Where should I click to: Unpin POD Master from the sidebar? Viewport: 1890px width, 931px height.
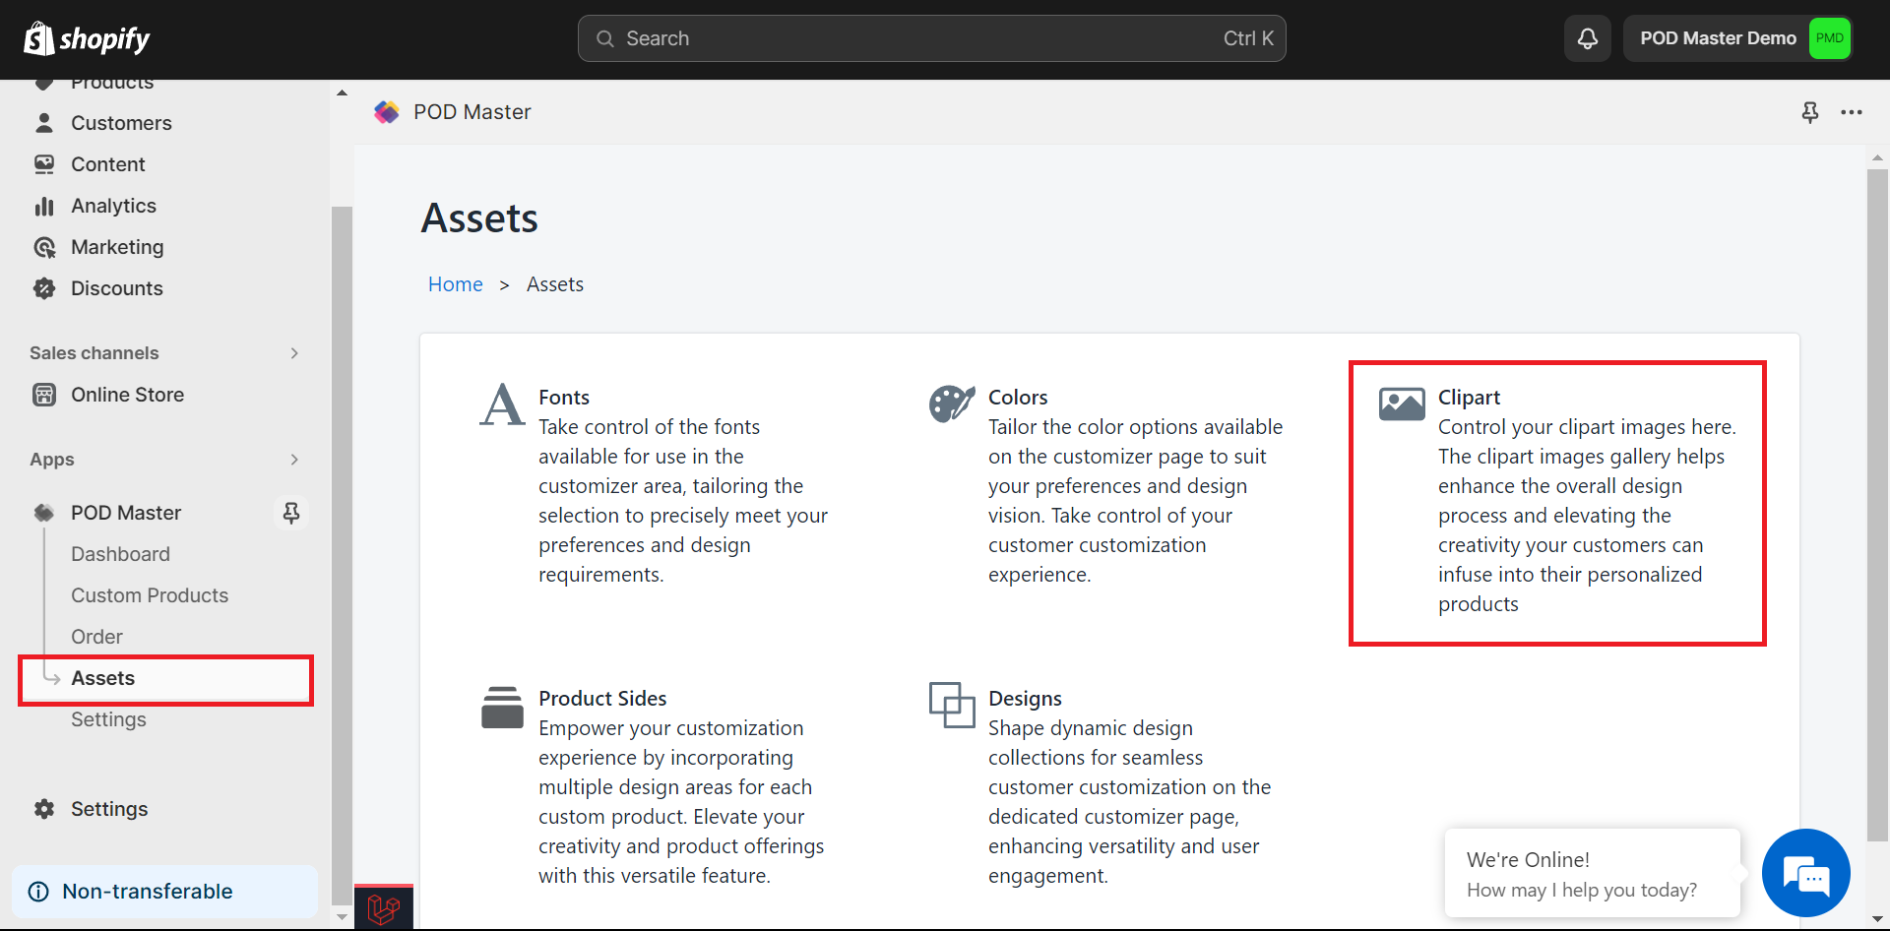(x=291, y=513)
